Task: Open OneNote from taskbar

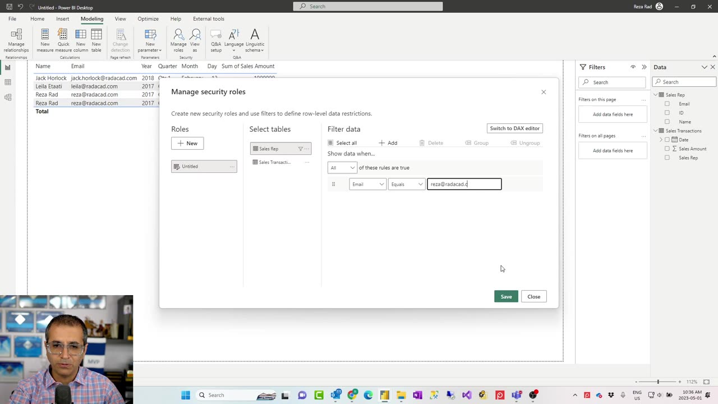Action: 417,395
